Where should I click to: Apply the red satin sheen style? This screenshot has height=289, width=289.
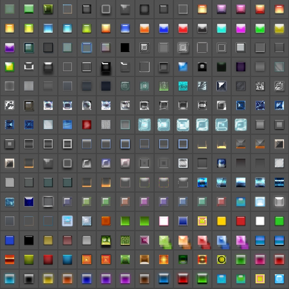(x=87, y=125)
